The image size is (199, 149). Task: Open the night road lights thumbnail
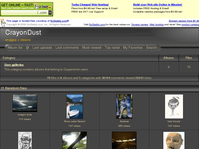pos(124,140)
